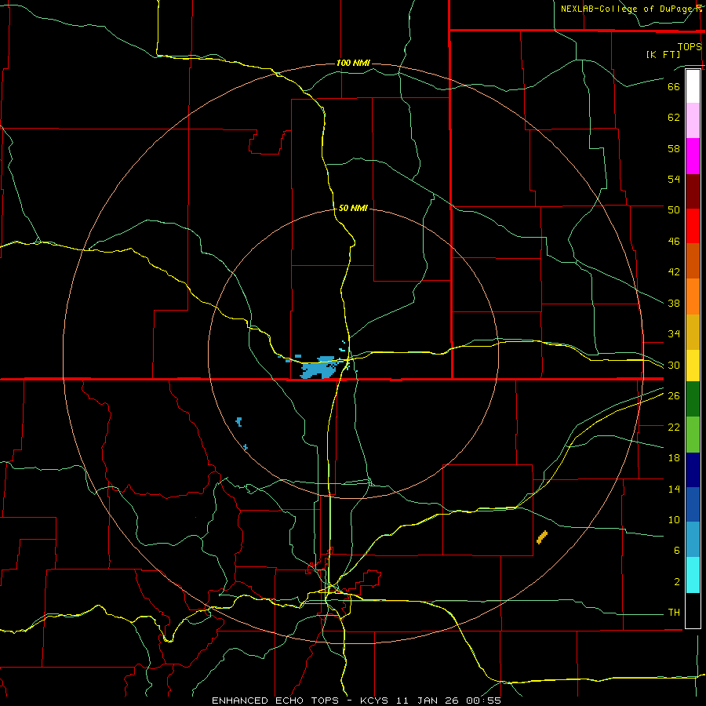This screenshot has width=706, height=706.
Task: Click the dark orange legend swatch
Action: (x=693, y=261)
